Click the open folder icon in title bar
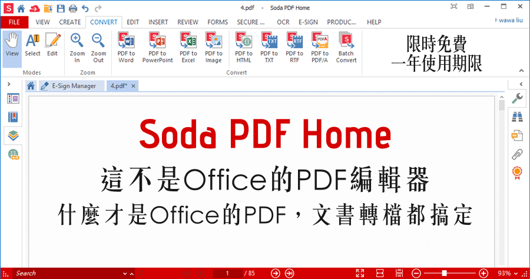 pyautogui.click(x=48, y=8)
